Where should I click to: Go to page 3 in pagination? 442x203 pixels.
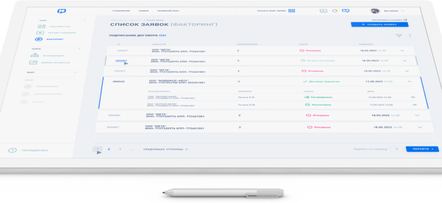120,149
